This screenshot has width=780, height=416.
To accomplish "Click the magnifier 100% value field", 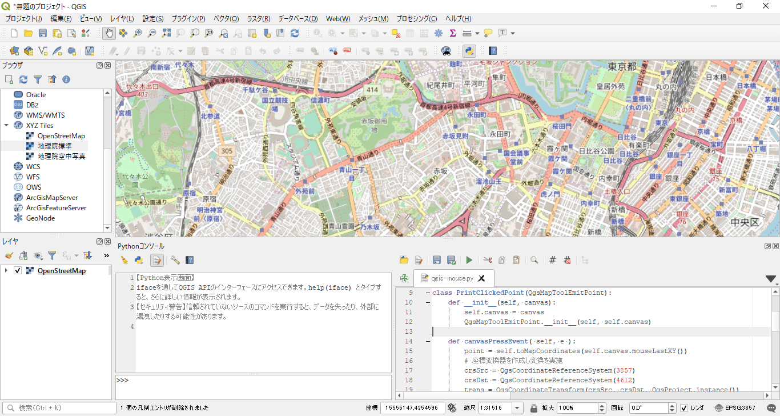I will [577, 408].
